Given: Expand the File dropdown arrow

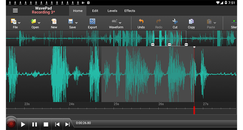Looking at the screenshot, I should click(19, 23).
